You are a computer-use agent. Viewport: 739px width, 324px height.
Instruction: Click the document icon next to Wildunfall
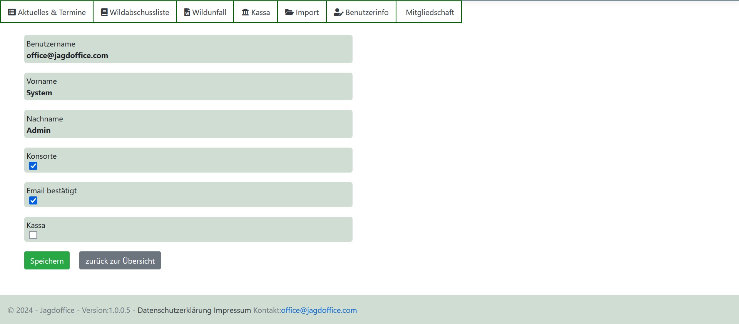(187, 12)
